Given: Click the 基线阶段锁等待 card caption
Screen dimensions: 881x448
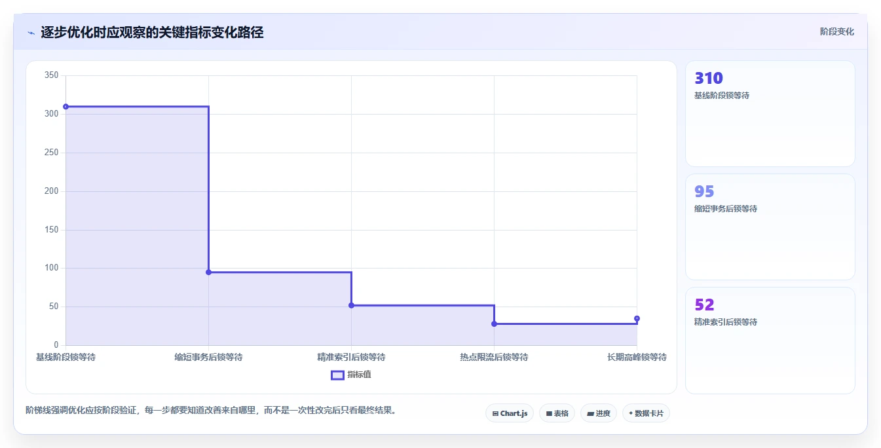Looking at the screenshot, I should [722, 96].
